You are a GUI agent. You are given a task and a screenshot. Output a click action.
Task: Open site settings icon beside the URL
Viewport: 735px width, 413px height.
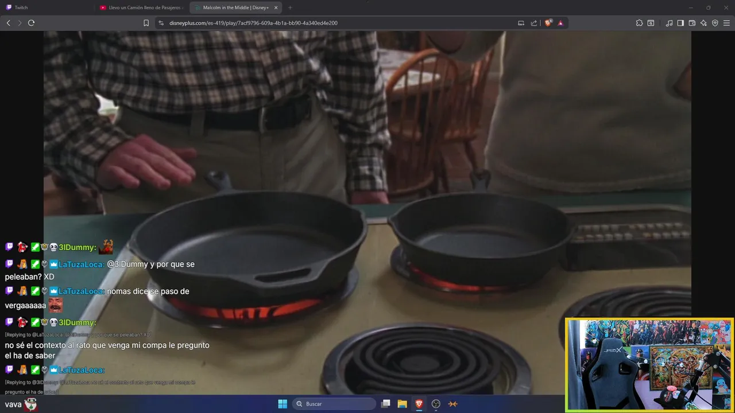click(161, 23)
